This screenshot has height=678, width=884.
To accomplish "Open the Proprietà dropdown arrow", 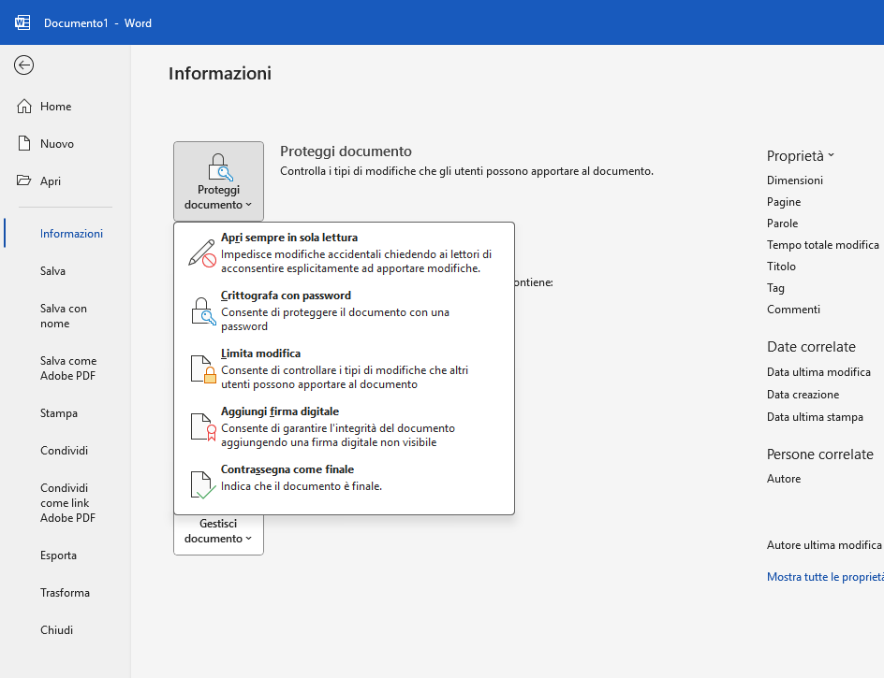I will 830,156.
